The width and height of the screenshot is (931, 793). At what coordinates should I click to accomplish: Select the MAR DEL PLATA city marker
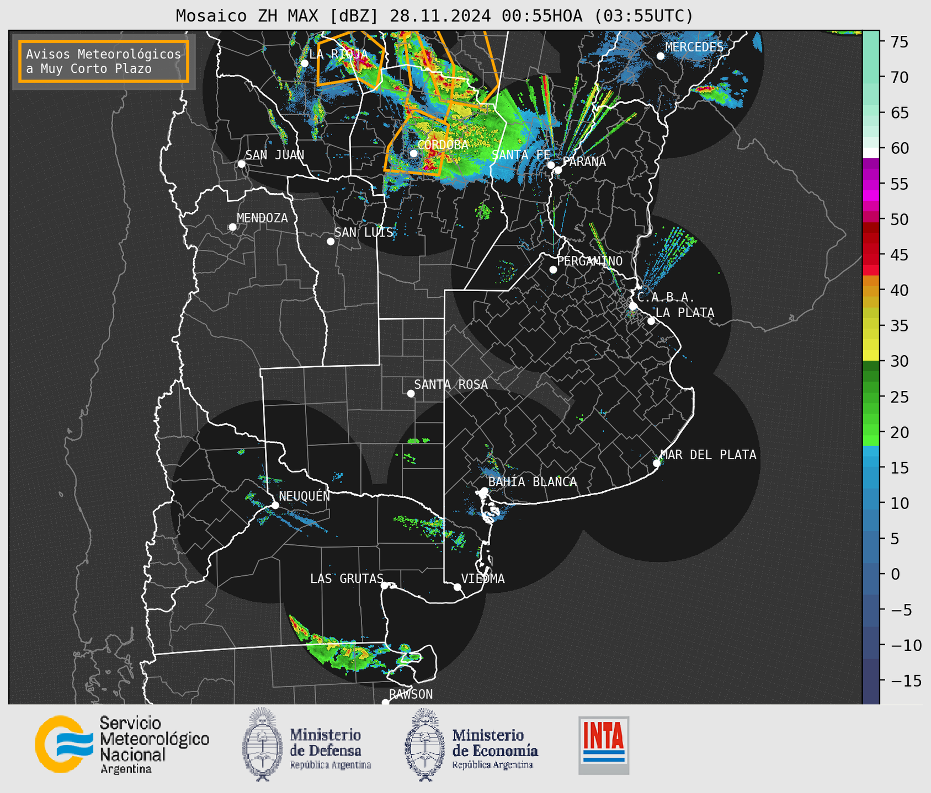656,463
